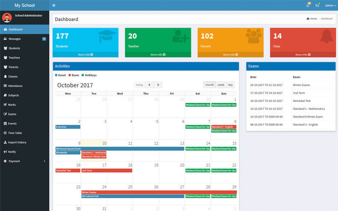
Task: Switch calendar to week view
Action: (221, 85)
